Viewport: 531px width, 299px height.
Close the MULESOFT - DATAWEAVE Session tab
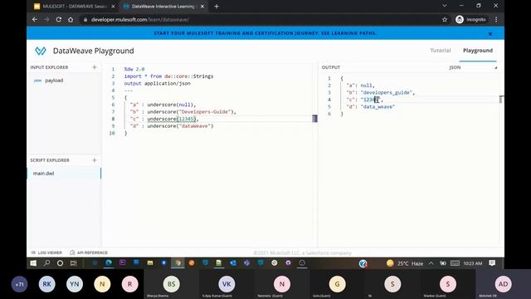point(113,7)
